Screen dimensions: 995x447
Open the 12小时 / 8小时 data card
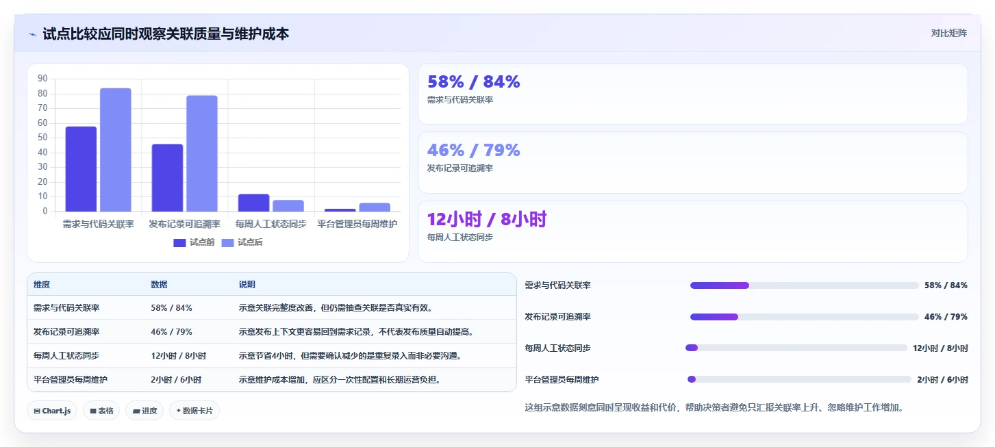pos(692,231)
